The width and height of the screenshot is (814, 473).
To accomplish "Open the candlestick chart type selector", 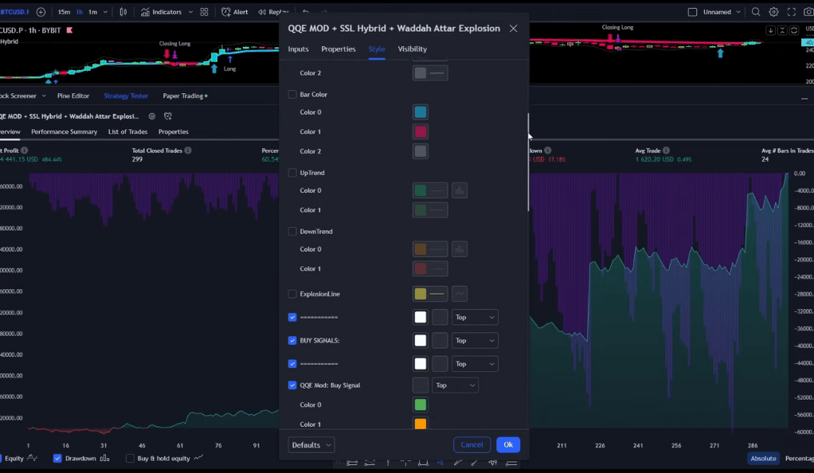I will tap(123, 11).
